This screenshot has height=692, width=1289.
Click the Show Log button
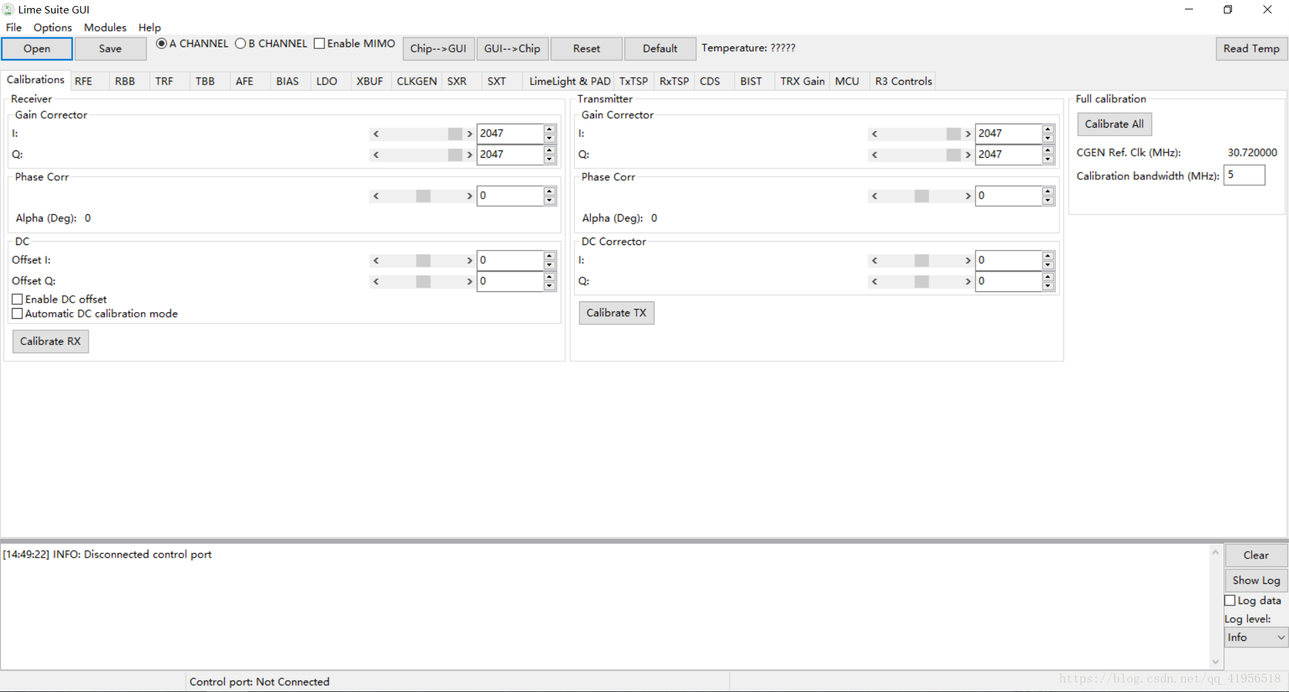pyautogui.click(x=1256, y=580)
